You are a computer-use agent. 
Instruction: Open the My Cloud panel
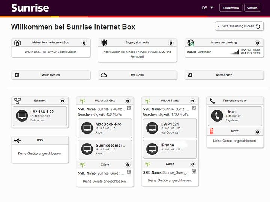[137, 75]
